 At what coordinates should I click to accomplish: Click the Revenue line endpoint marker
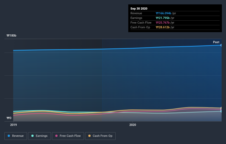click(x=221, y=45)
